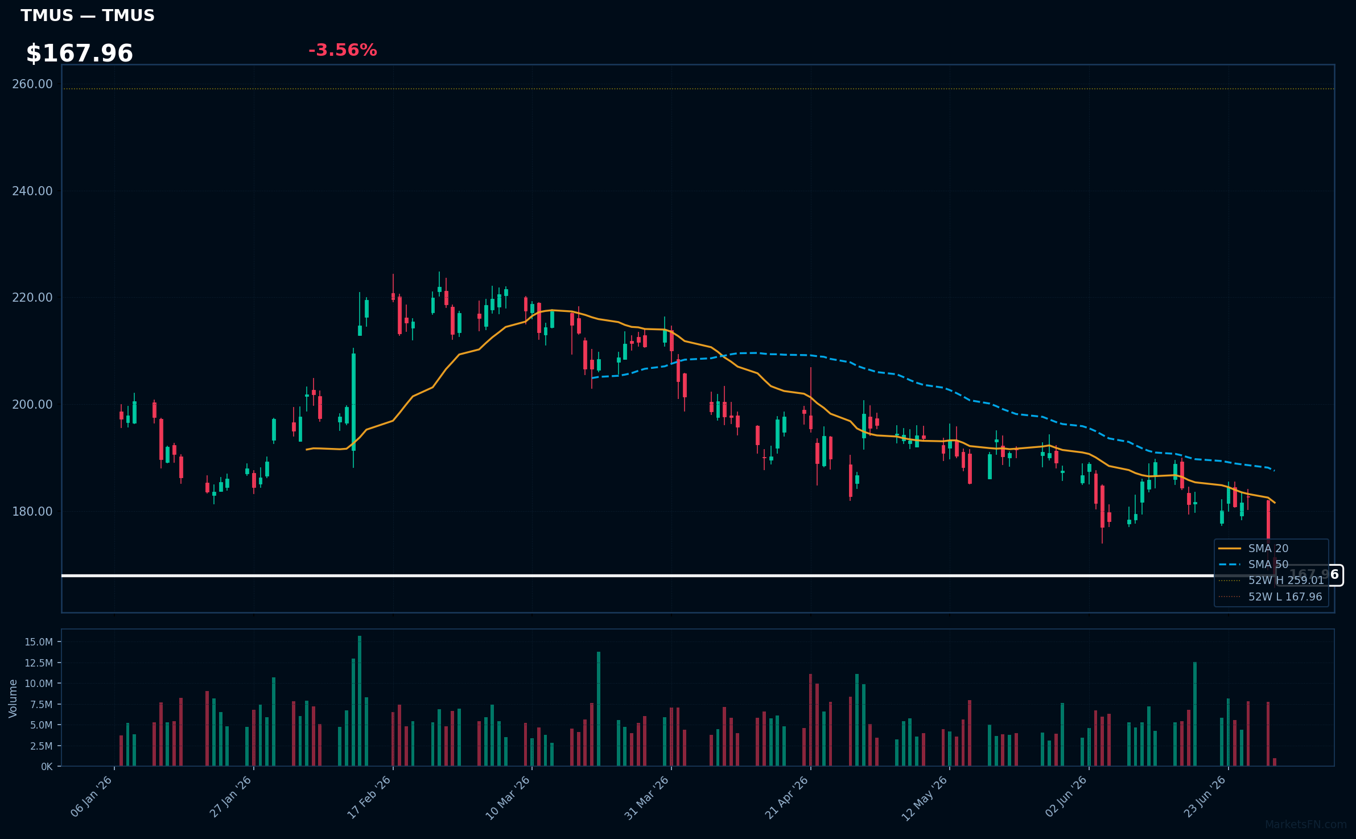Click the 0K volume axis label
The width and height of the screenshot is (1356, 839).
(x=47, y=767)
